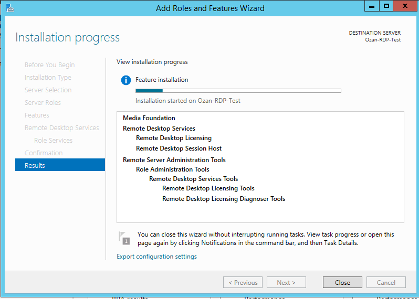The image size is (419, 299).
Task: Select Remote Desktop Services in results list
Action: pos(159,129)
